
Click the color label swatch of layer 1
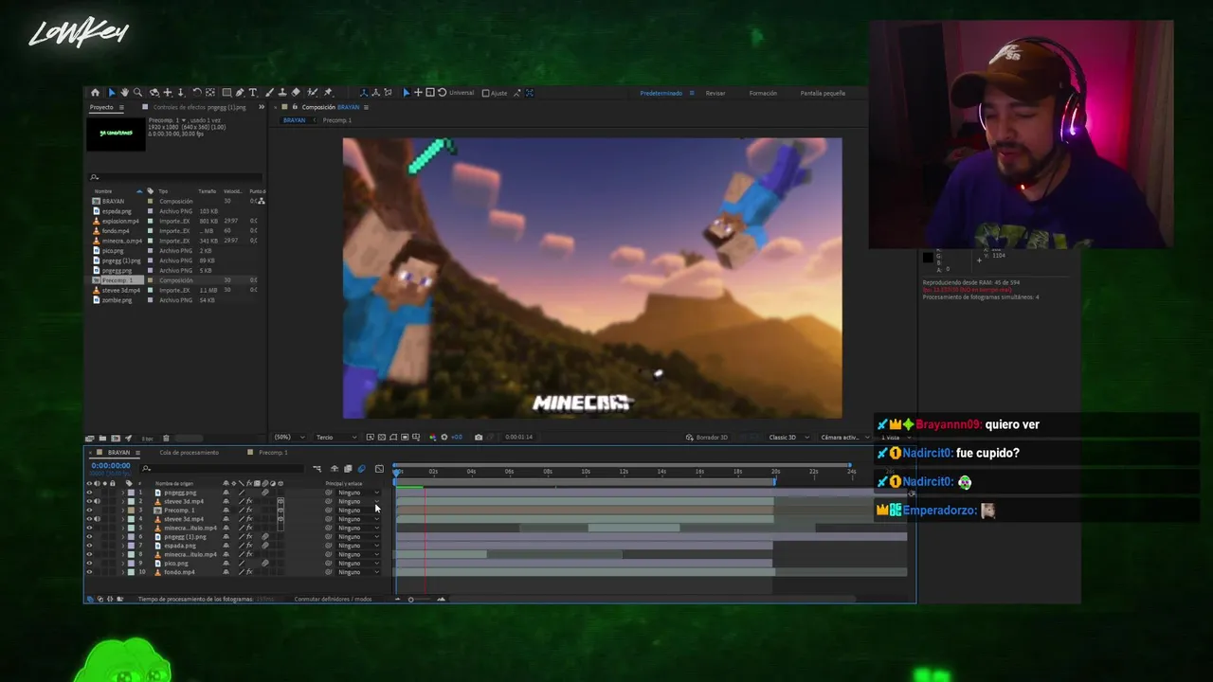coord(131,493)
